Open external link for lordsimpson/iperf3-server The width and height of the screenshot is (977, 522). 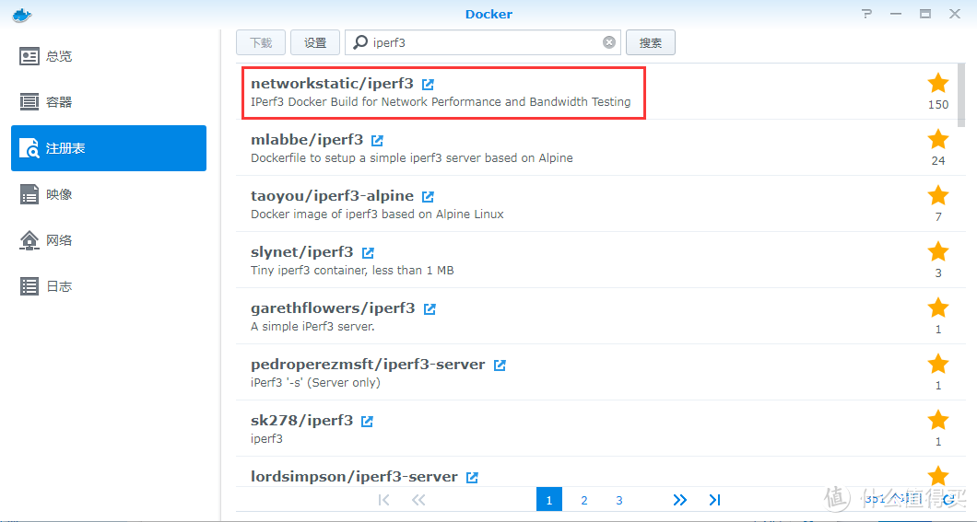(x=472, y=477)
